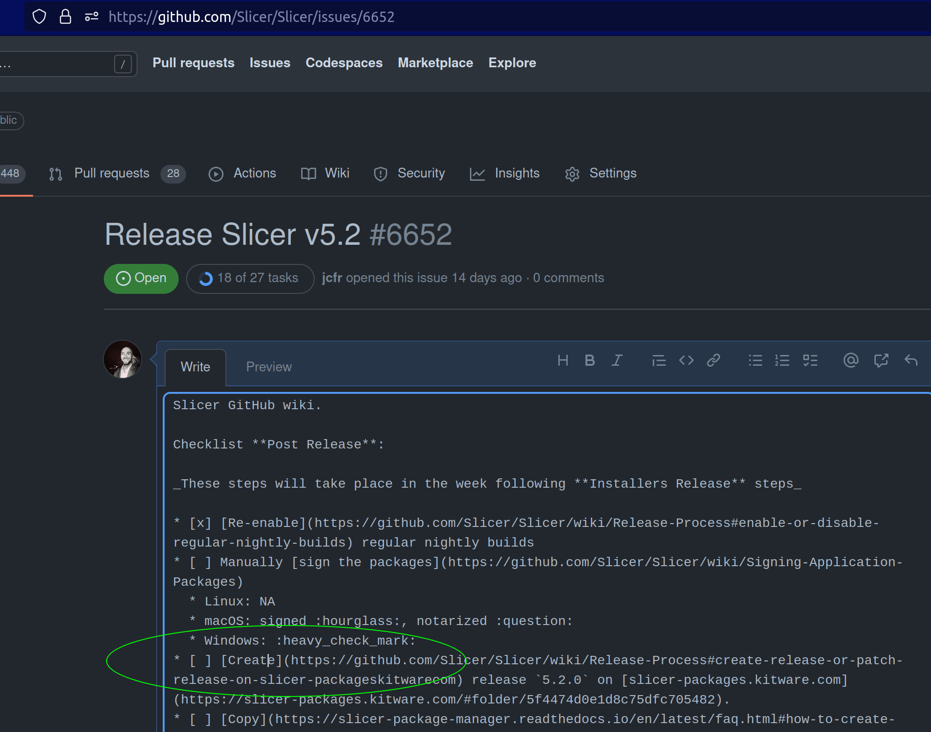Apply italic formatting in the editor
This screenshot has height=732, width=931.
coord(617,360)
